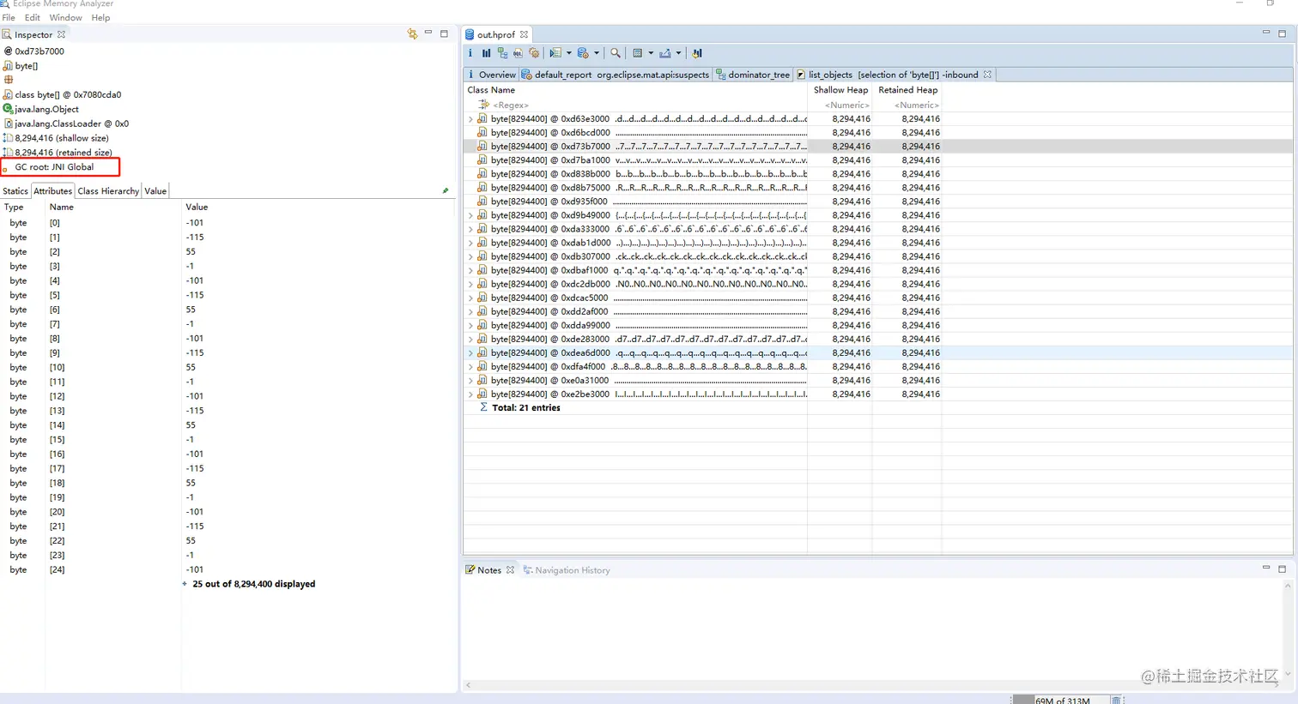This screenshot has width=1298, height=704.
Task: Open the Overview pane from the toolbar info icon
Action: (x=470, y=53)
